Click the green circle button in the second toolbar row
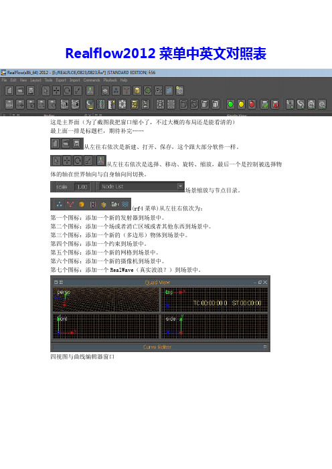Image resolution: width=332 pixels, height=469 pixels. point(230,104)
